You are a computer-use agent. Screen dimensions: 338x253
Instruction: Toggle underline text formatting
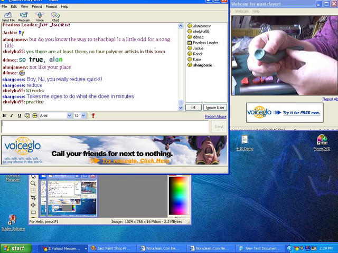pyautogui.click(x=20, y=115)
